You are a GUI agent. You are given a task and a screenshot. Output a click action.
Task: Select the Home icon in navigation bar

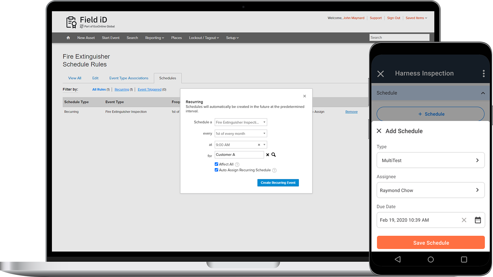tap(68, 38)
